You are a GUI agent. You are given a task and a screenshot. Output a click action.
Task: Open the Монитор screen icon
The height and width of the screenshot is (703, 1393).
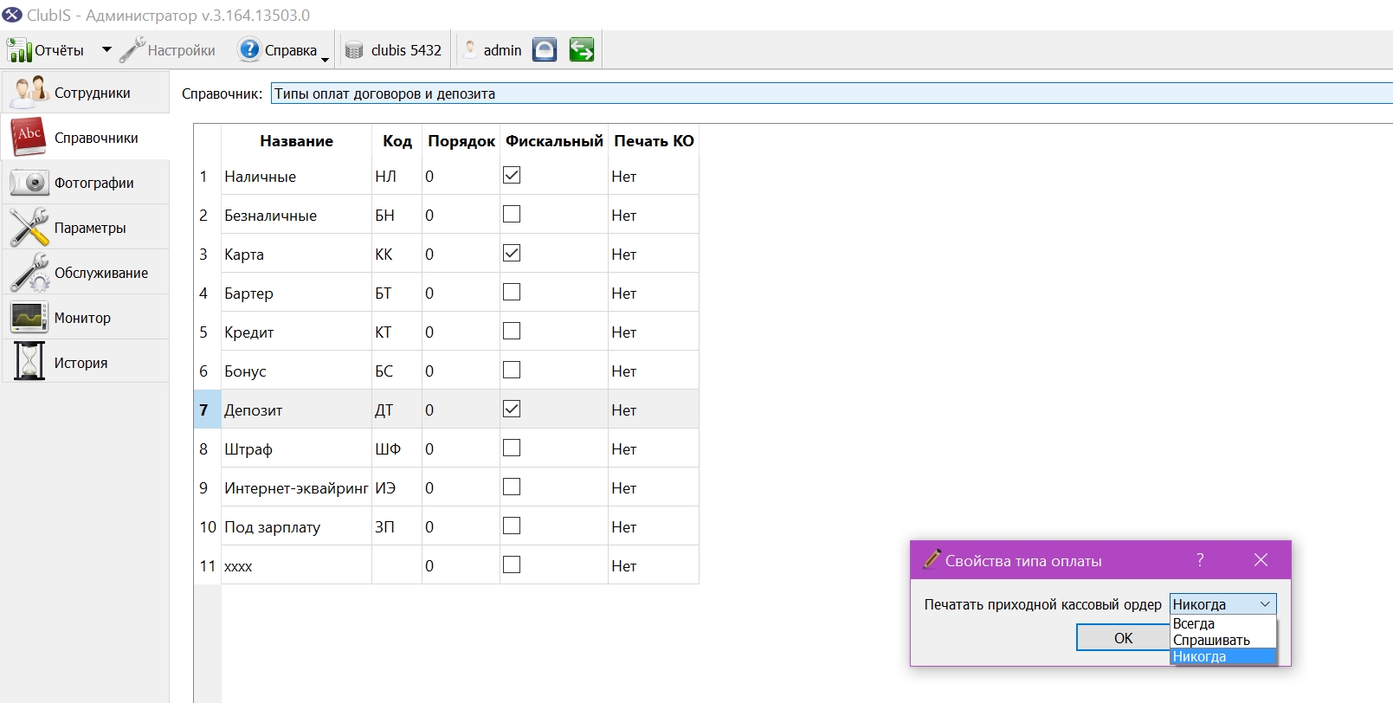pyautogui.click(x=29, y=318)
